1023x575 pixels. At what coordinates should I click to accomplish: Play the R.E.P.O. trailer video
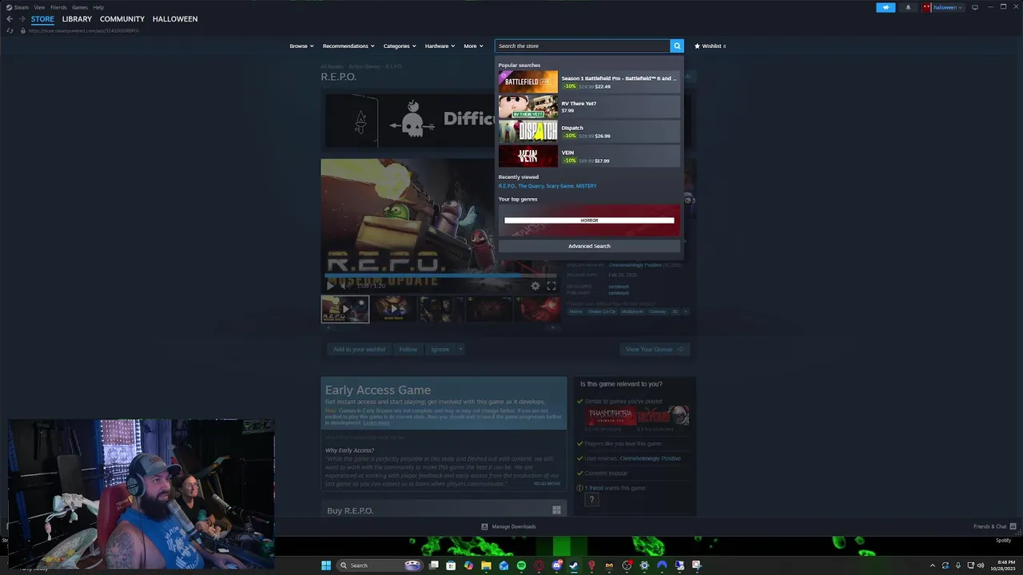coord(331,285)
